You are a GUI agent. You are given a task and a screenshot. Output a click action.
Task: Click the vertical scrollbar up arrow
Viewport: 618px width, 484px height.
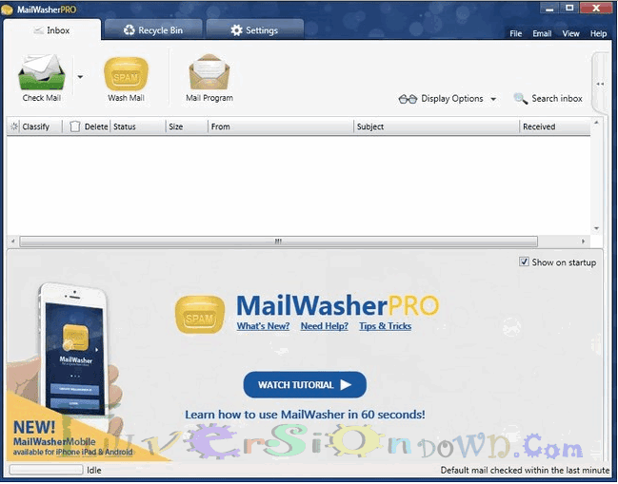click(x=596, y=123)
